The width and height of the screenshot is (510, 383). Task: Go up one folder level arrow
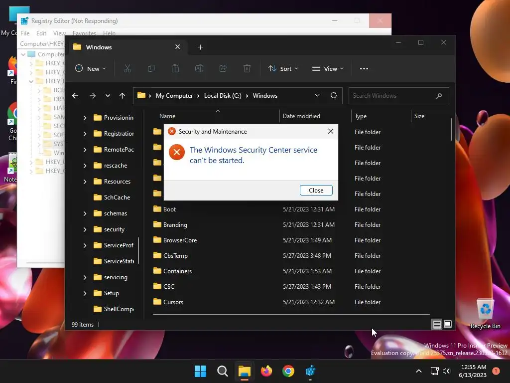click(123, 96)
